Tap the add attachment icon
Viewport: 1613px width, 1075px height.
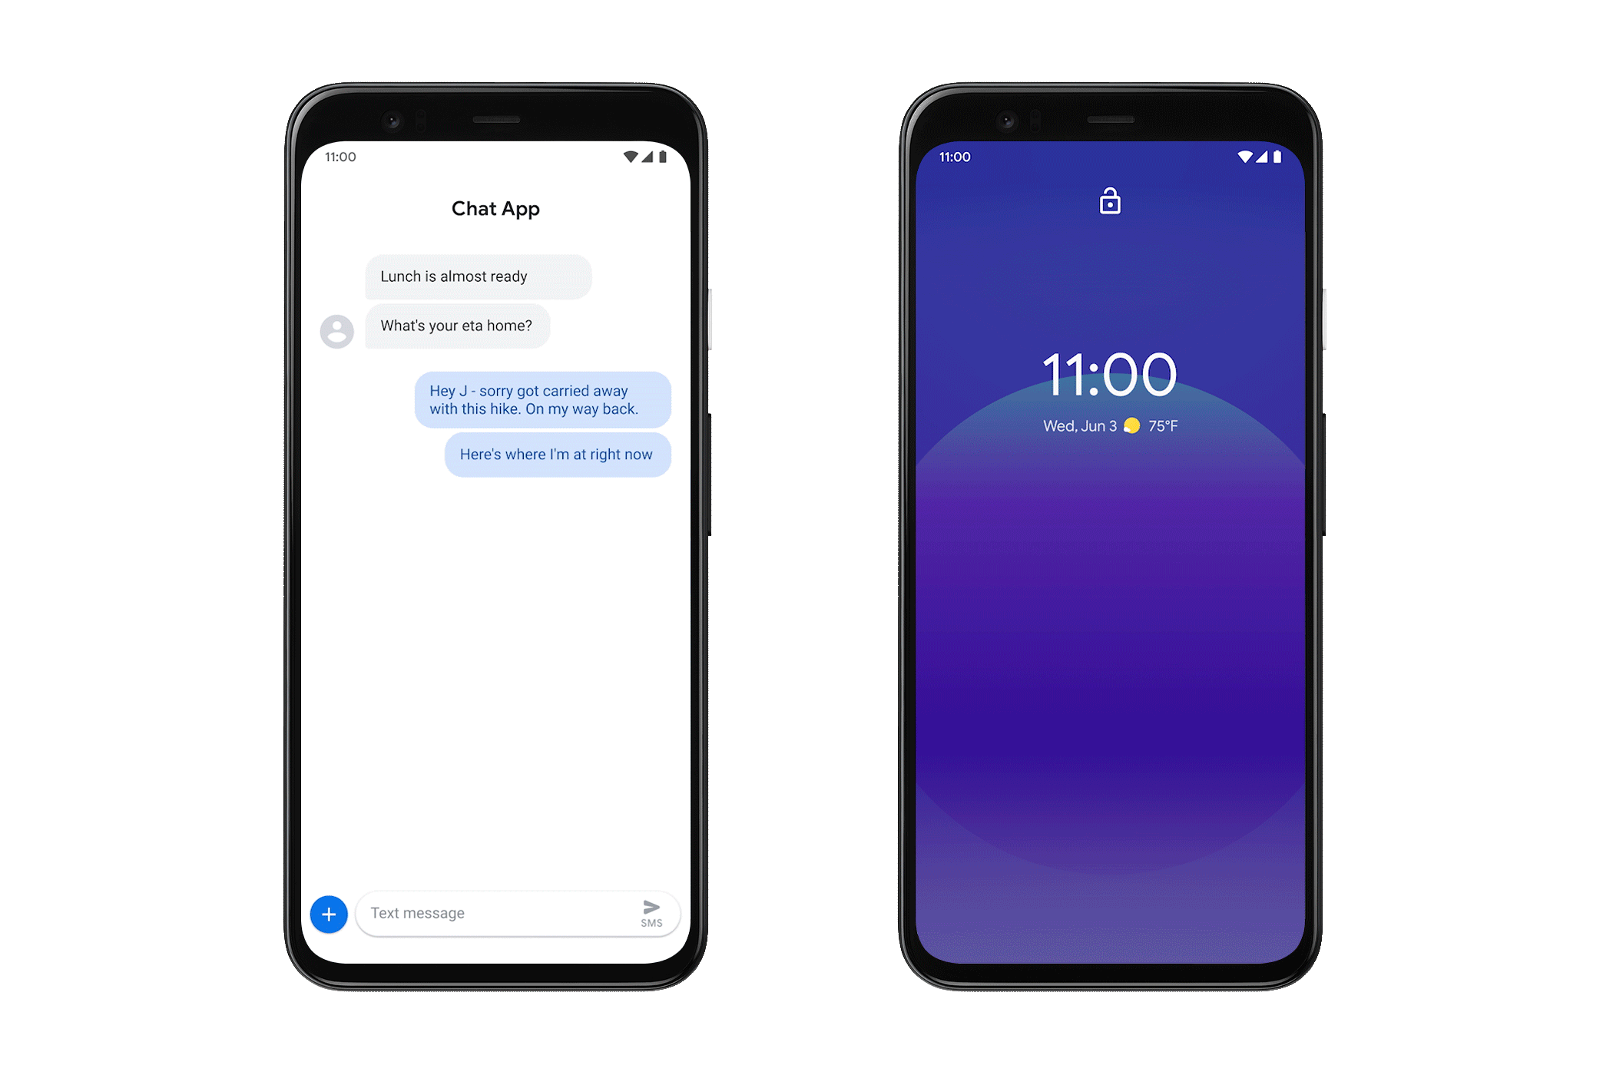tap(330, 913)
